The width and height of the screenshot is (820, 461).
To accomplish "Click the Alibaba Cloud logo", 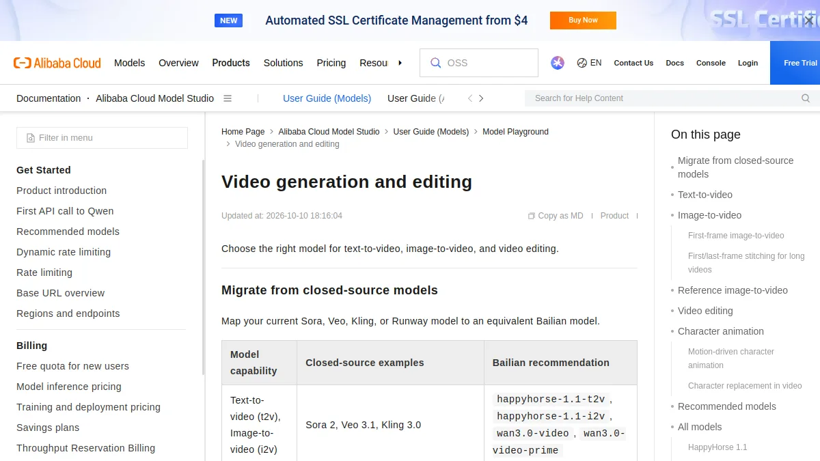I will tap(57, 63).
